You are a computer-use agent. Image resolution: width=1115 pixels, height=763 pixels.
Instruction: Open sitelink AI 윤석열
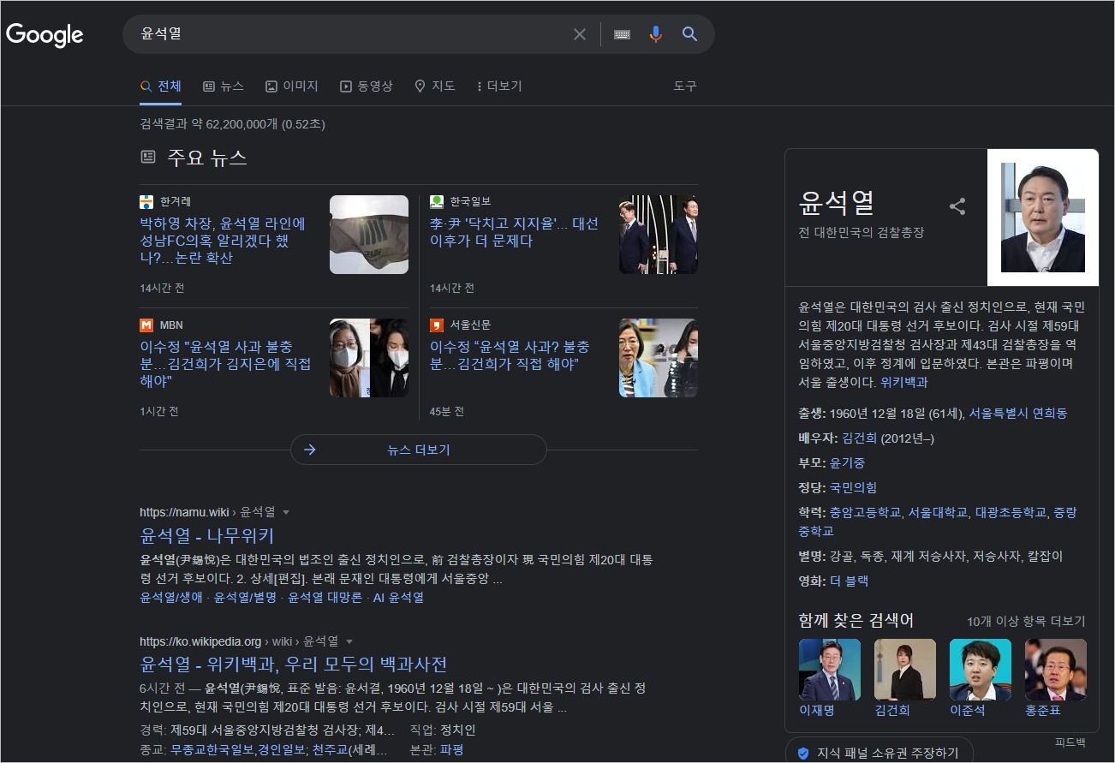(398, 598)
